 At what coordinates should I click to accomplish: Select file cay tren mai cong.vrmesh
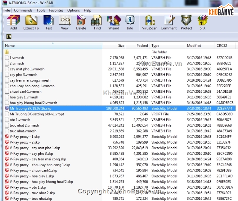[30, 80]
